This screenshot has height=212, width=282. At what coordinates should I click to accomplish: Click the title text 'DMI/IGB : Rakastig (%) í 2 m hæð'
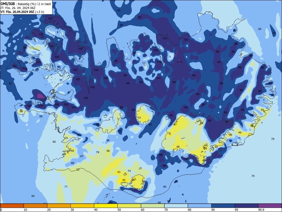click(x=26, y=4)
